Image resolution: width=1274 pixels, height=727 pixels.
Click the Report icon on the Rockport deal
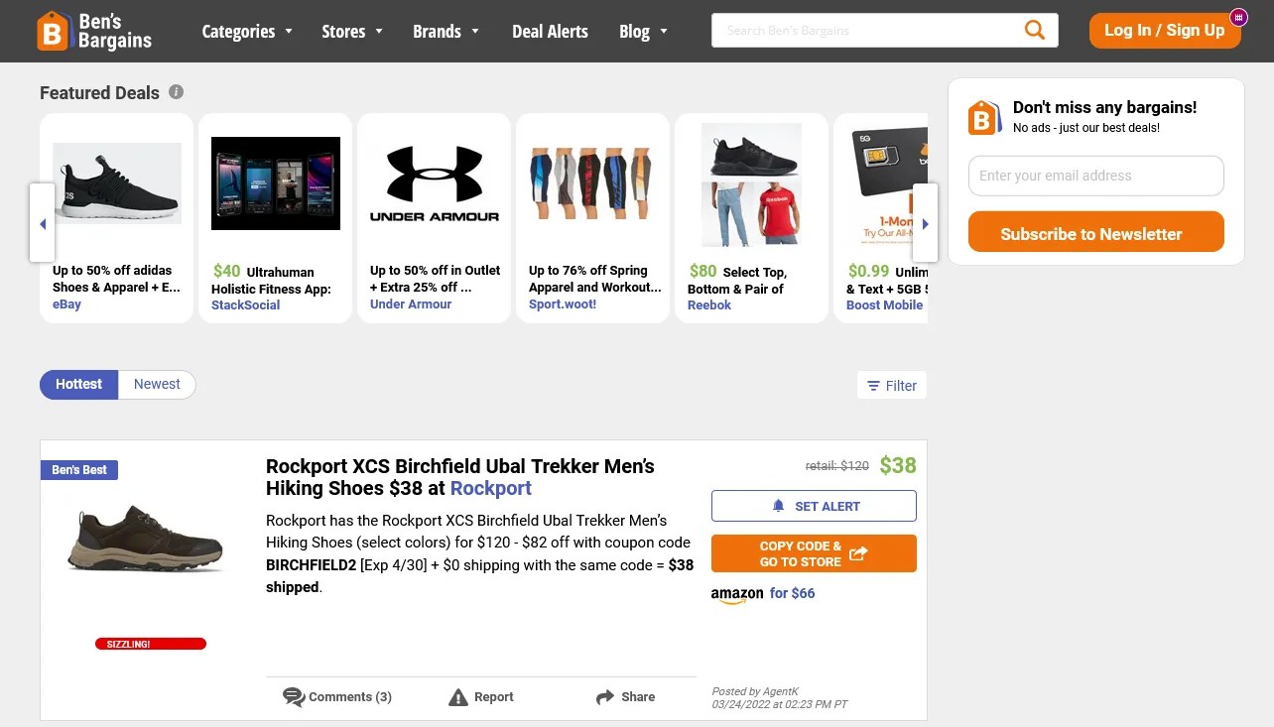[457, 697]
